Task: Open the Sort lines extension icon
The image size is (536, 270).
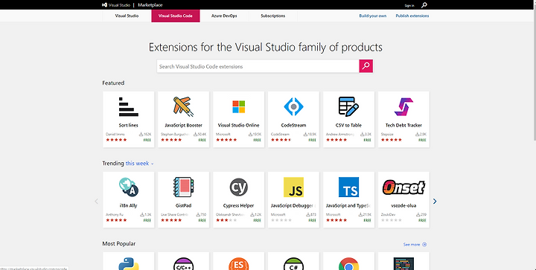Action: (x=129, y=107)
